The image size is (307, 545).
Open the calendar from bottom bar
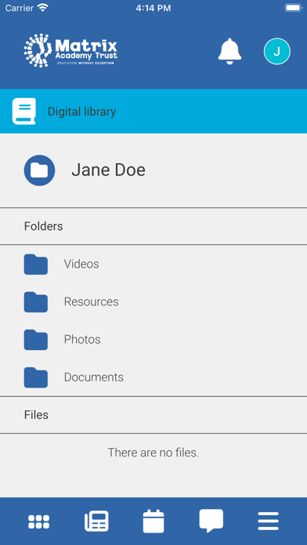pyautogui.click(x=153, y=521)
